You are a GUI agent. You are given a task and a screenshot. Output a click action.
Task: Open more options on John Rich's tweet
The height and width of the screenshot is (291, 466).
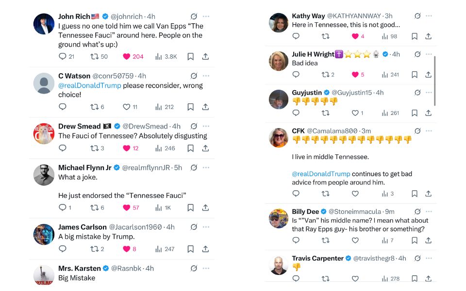pyautogui.click(x=206, y=16)
